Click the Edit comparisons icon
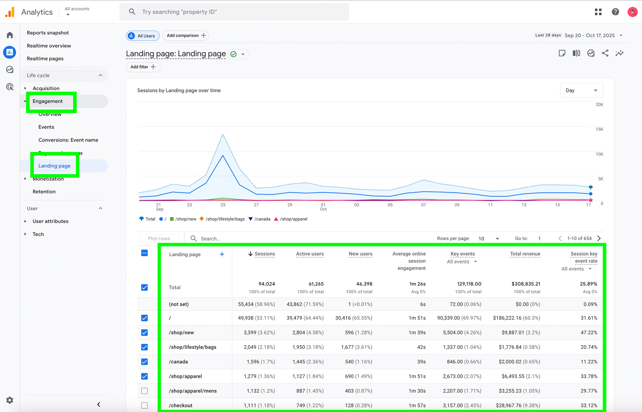642x412 pixels. (x=576, y=53)
